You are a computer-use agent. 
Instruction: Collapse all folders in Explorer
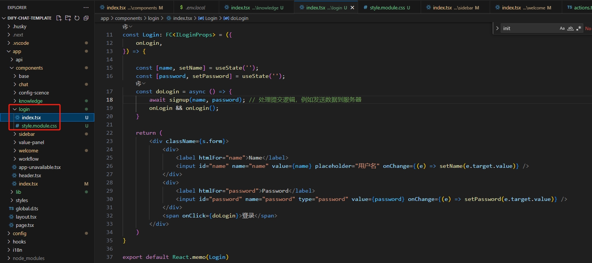point(86,18)
